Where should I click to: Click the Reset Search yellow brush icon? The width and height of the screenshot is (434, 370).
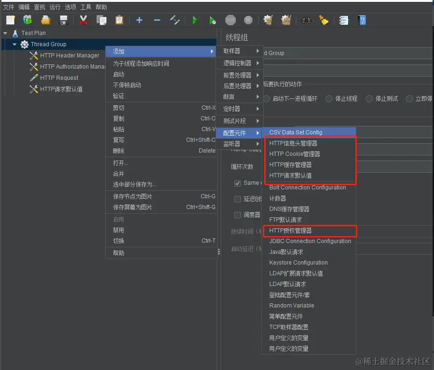tap(323, 20)
